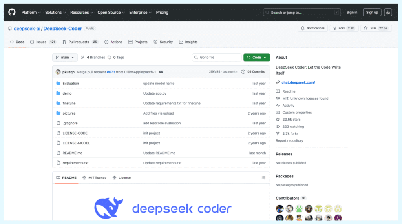402x224 pixels.
Task: Switch to the Pull requests tab
Action: pos(80,42)
